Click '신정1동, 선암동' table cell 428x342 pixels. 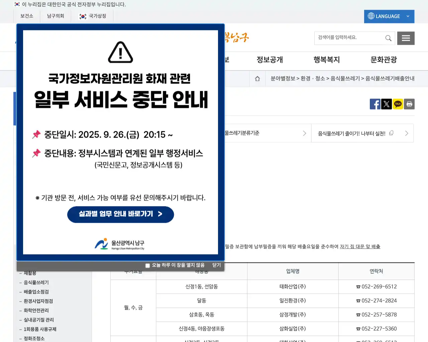click(x=202, y=287)
